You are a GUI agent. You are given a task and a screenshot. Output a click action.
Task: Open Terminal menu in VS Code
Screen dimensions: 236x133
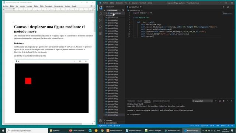pyautogui.click(x=142, y=3)
